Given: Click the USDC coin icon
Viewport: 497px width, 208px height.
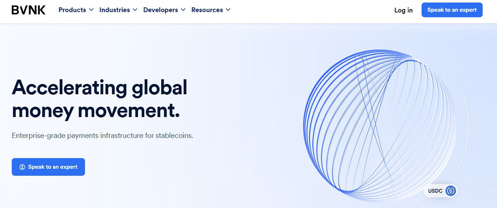Looking at the screenshot, I should [451, 191].
